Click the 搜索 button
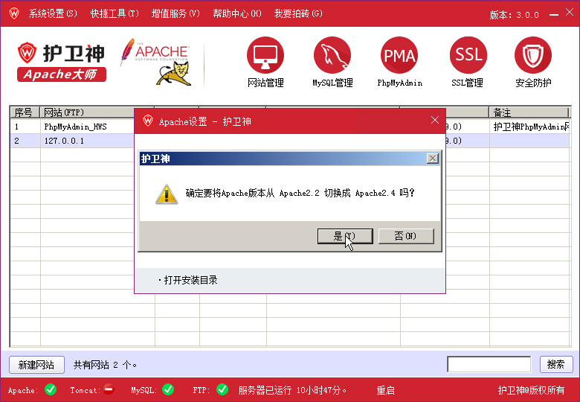This screenshot has height=402, width=580. (x=556, y=364)
